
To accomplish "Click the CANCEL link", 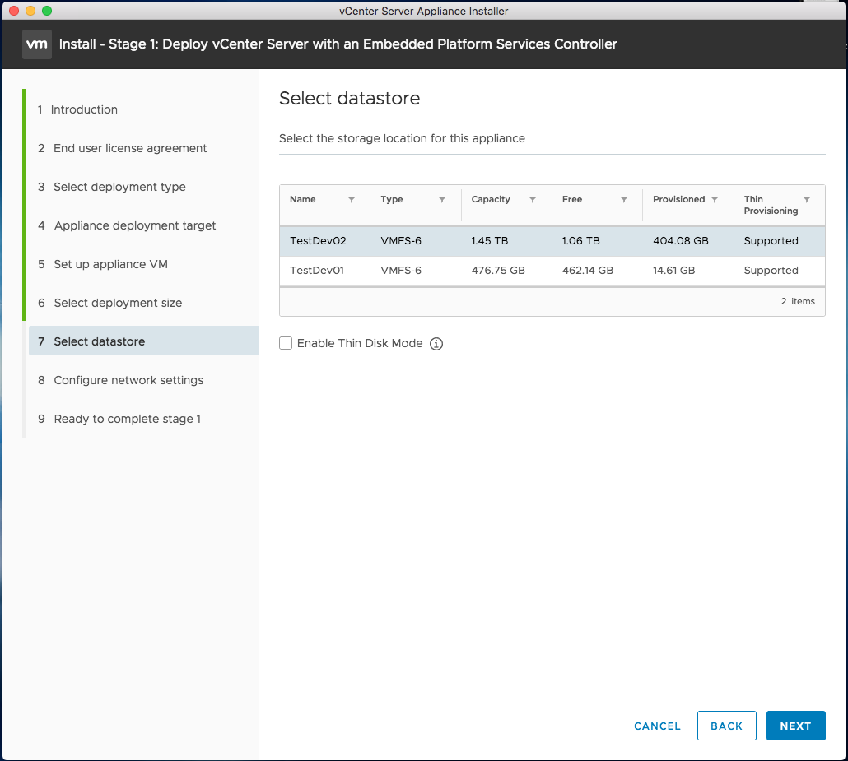I will [657, 726].
